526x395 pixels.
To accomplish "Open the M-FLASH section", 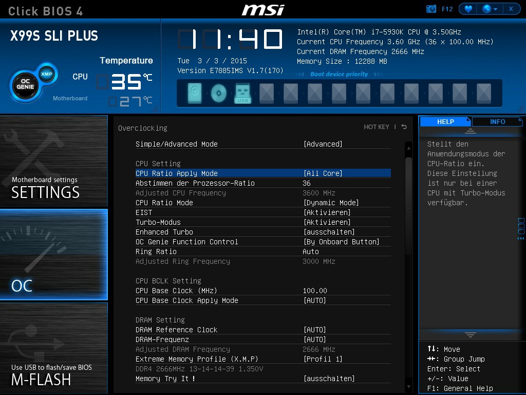I will pos(53,348).
